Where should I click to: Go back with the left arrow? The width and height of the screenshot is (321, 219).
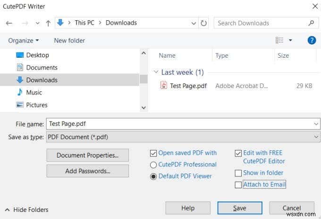point(9,23)
